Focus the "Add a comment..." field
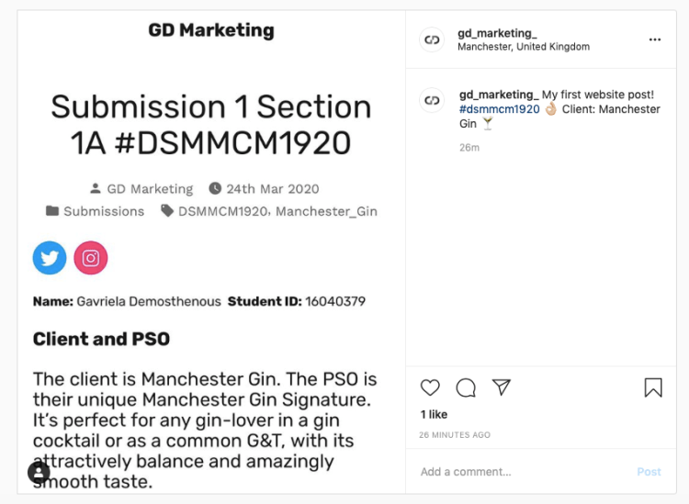 [x=524, y=472]
